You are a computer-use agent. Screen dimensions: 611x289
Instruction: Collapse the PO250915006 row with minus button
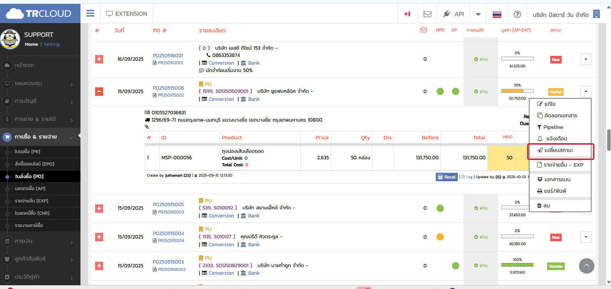coord(99,92)
